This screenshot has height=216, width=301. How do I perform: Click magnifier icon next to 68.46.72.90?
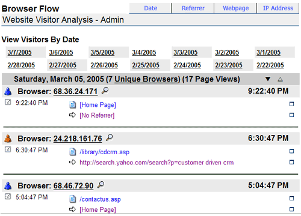coord(101,185)
